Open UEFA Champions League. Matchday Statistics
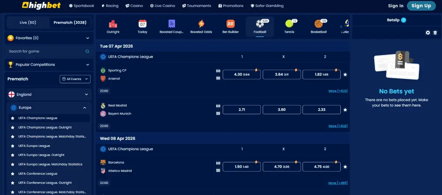This screenshot has width=442, height=195. click(x=52, y=137)
